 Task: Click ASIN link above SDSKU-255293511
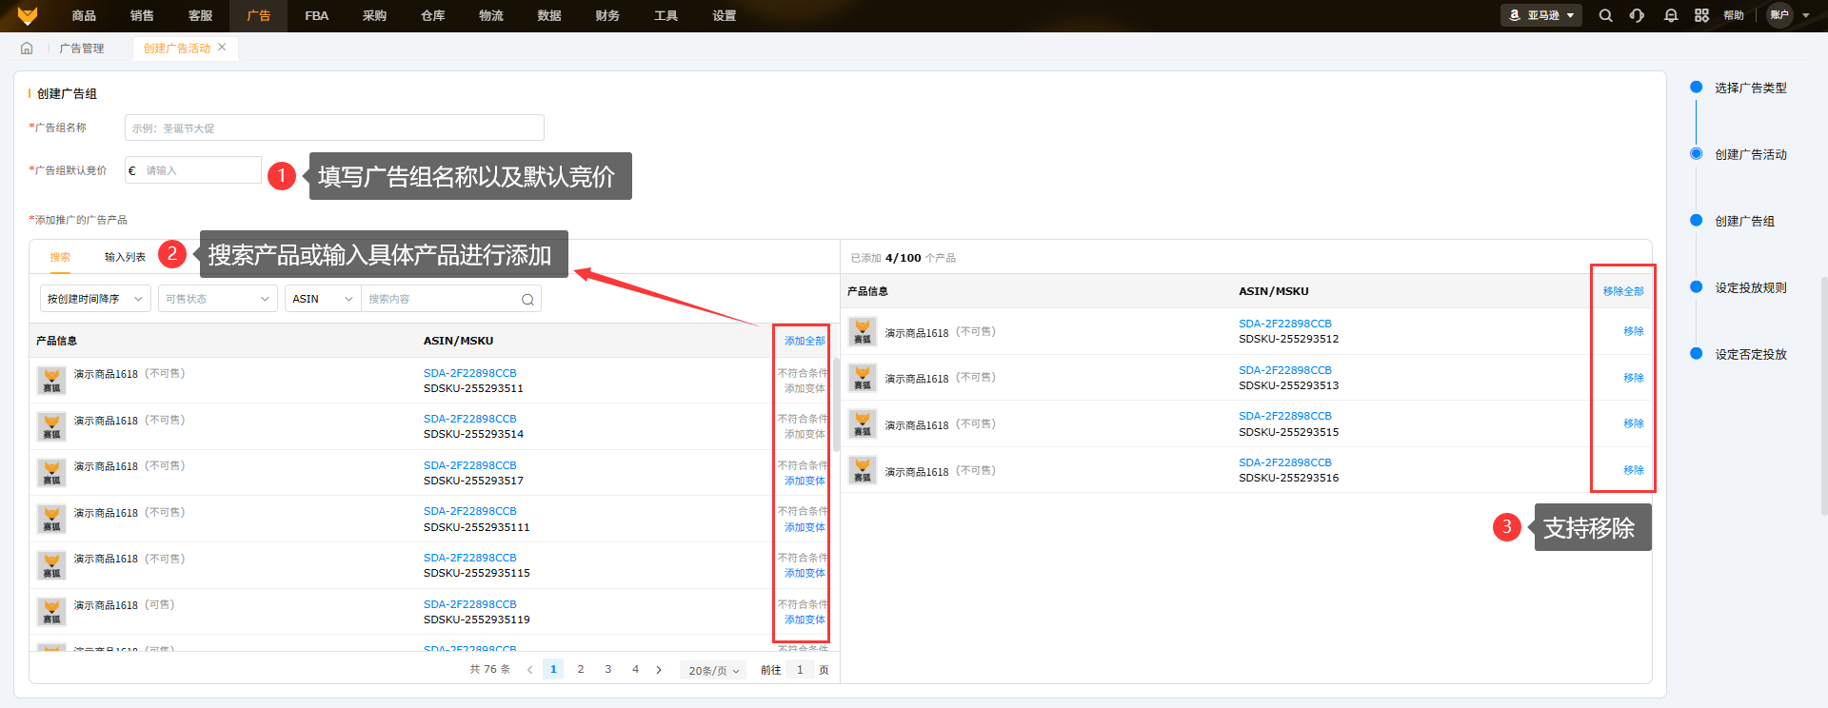[x=470, y=373]
